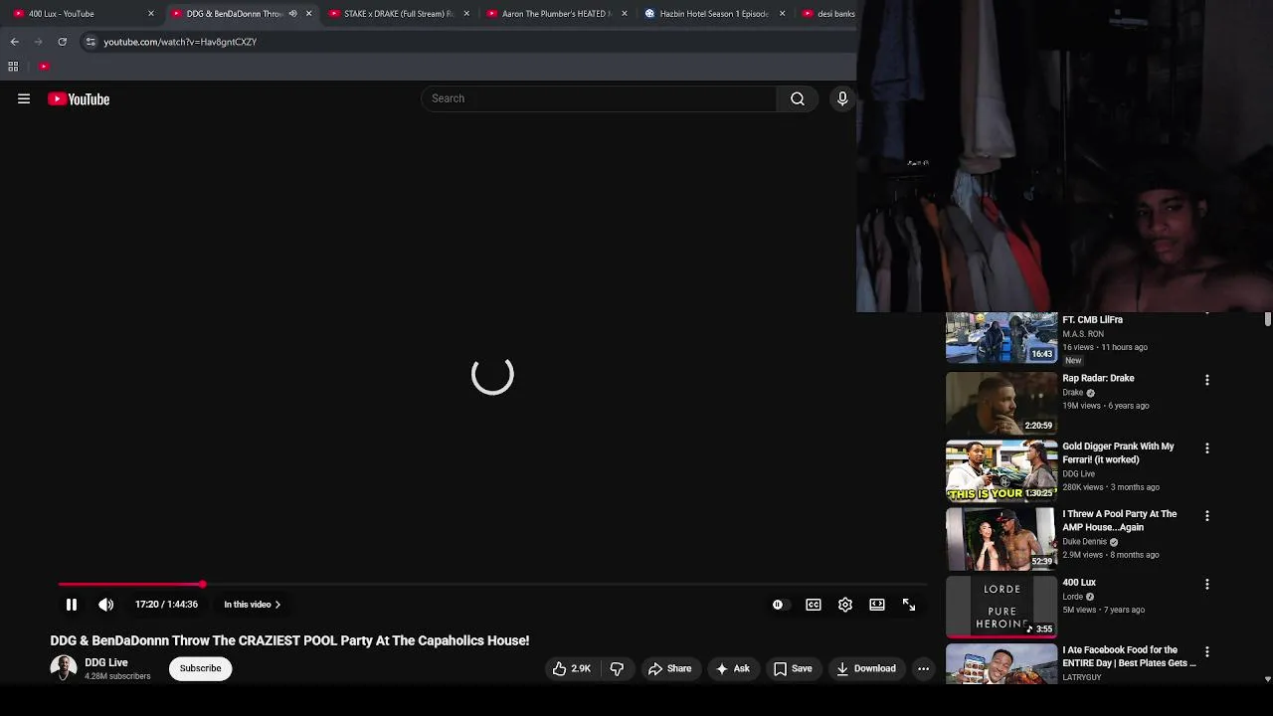Switch to theater mode
This screenshot has width=1273, height=716.
[877, 605]
